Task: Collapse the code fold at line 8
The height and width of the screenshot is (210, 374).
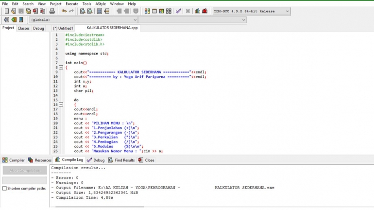Action: (61, 67)
